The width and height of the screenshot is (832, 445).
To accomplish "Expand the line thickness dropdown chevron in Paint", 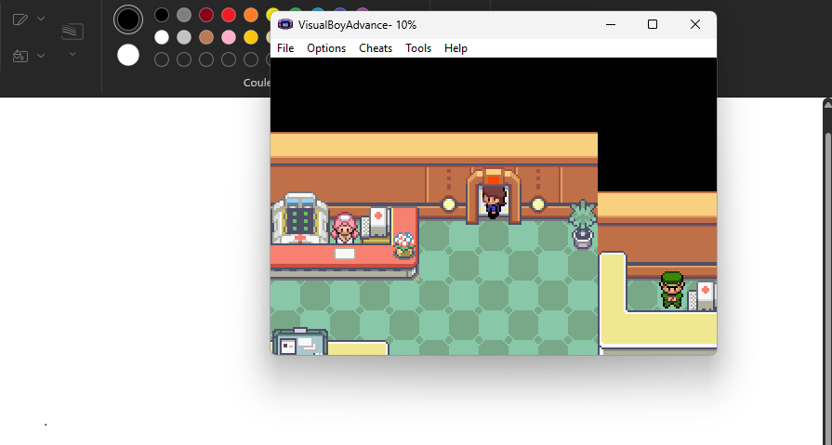I will pyautogui.click(x=73, y=54).
